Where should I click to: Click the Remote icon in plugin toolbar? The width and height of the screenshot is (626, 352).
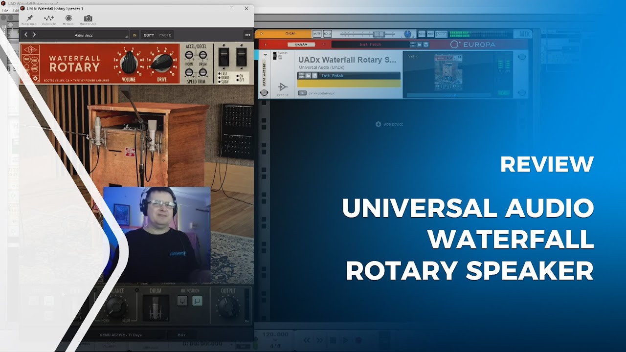pyautogui.click(x=68, y=20)
